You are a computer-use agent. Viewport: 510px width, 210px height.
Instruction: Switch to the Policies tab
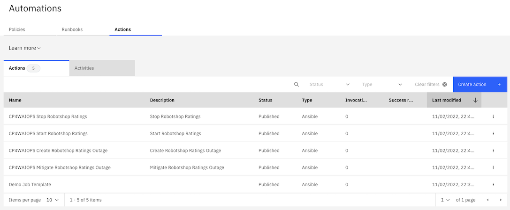17,29
